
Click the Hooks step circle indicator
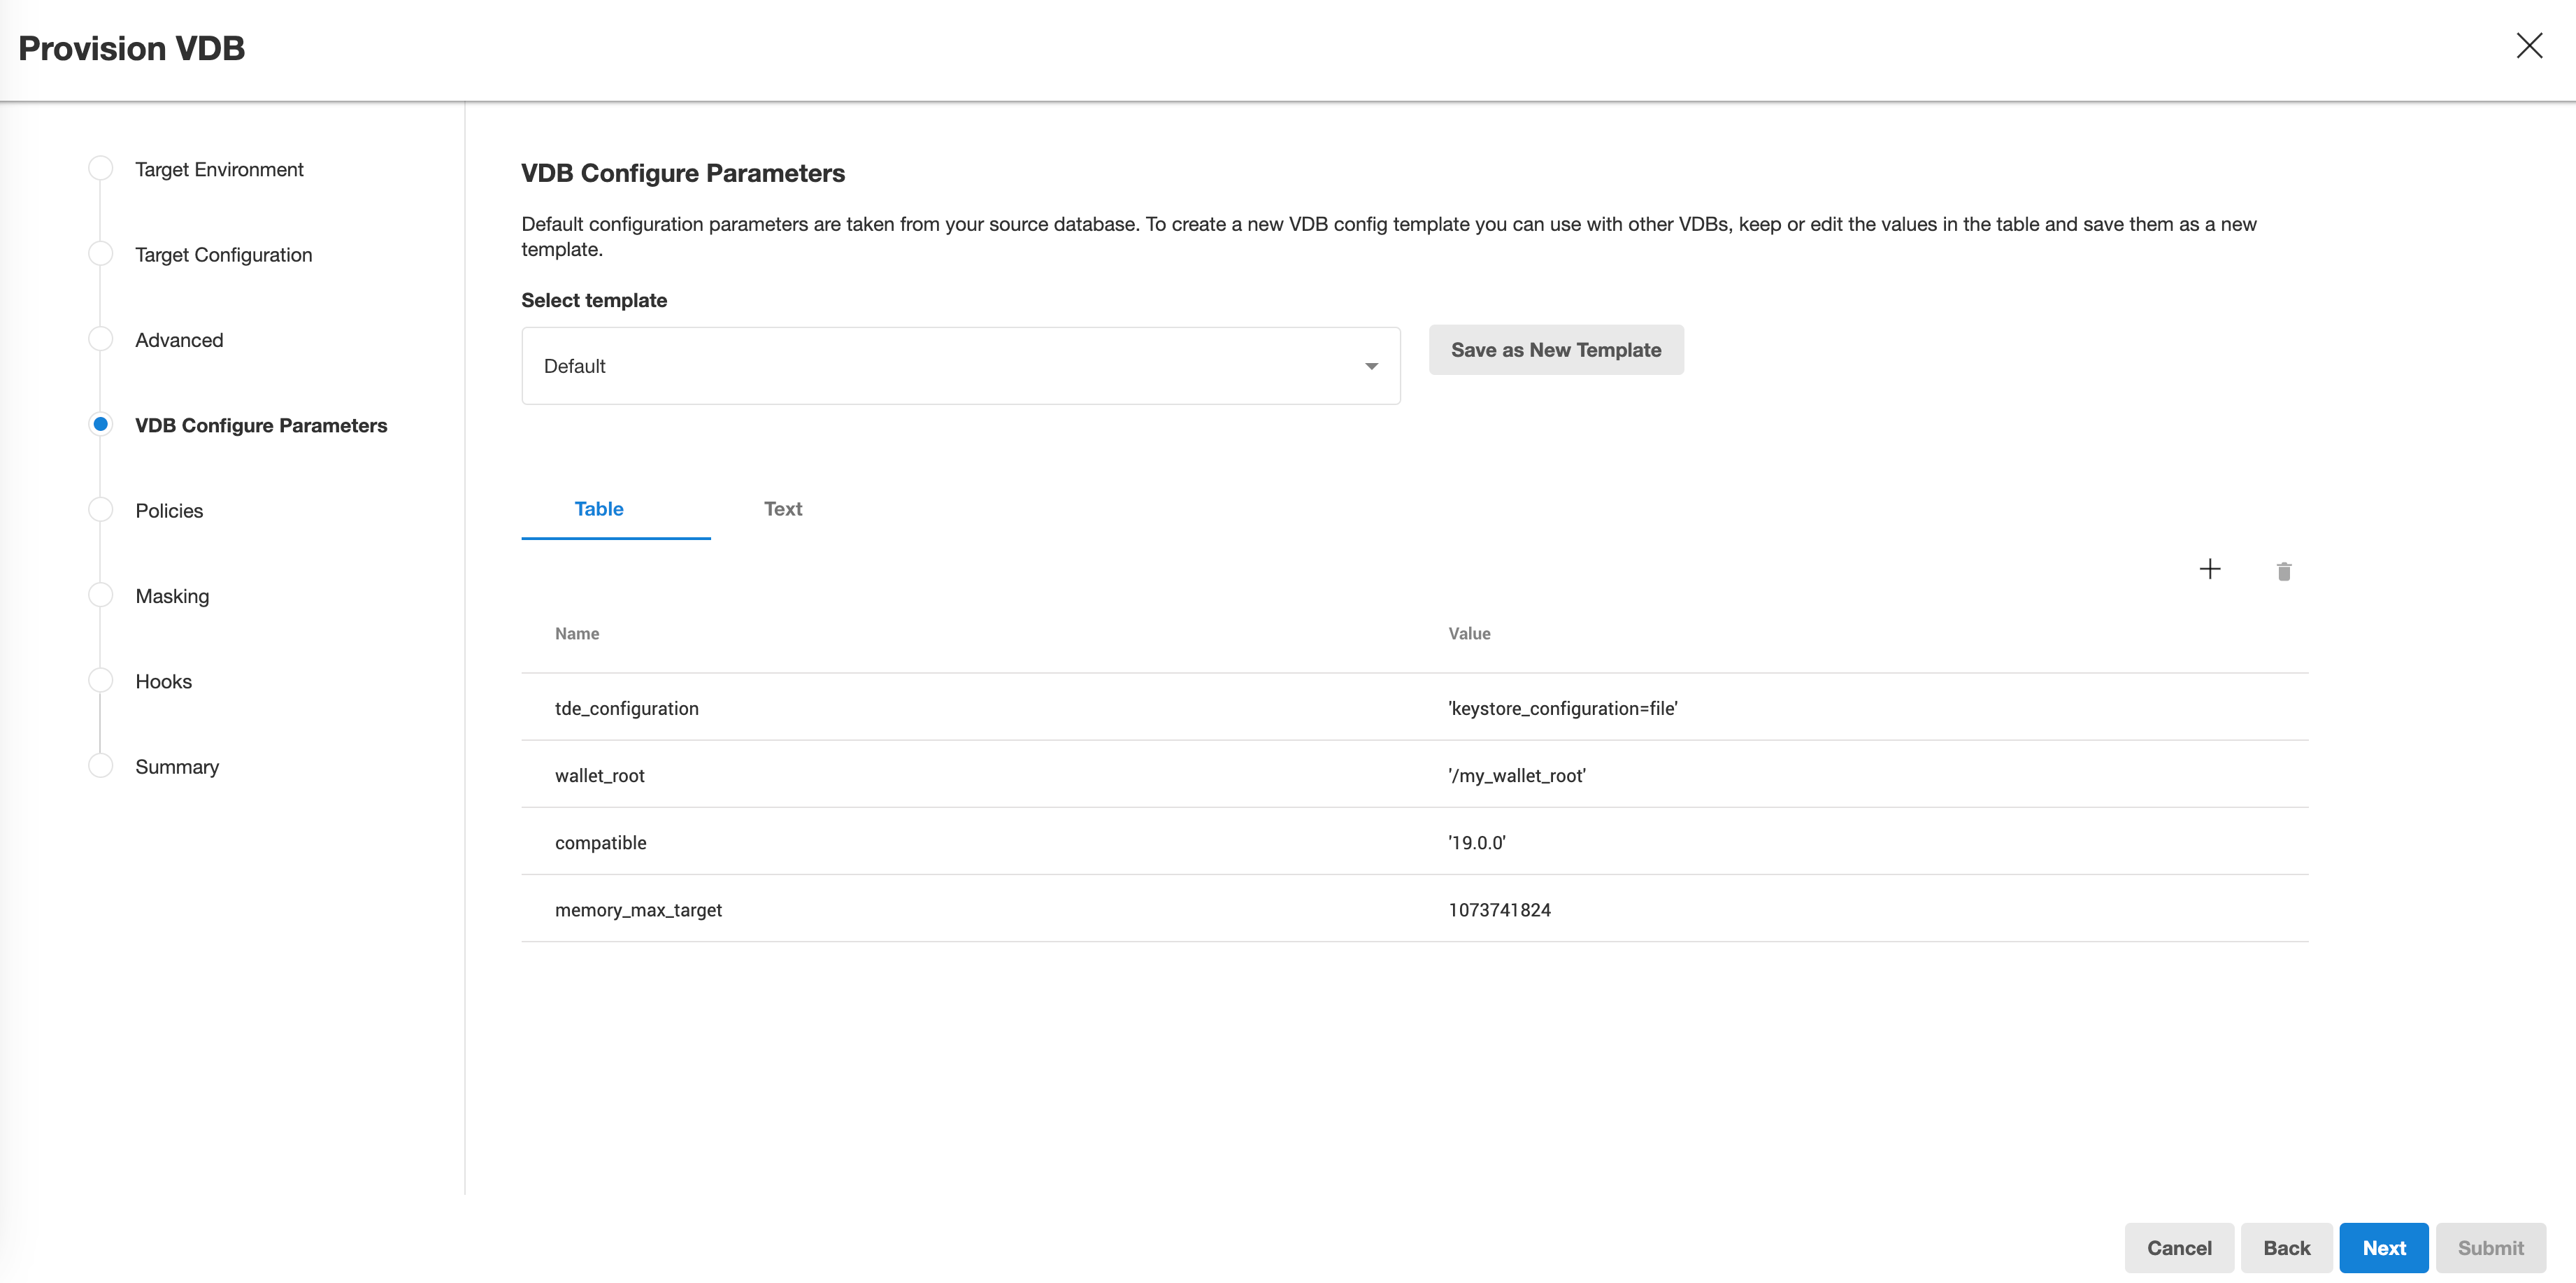(x=100, y=679)
